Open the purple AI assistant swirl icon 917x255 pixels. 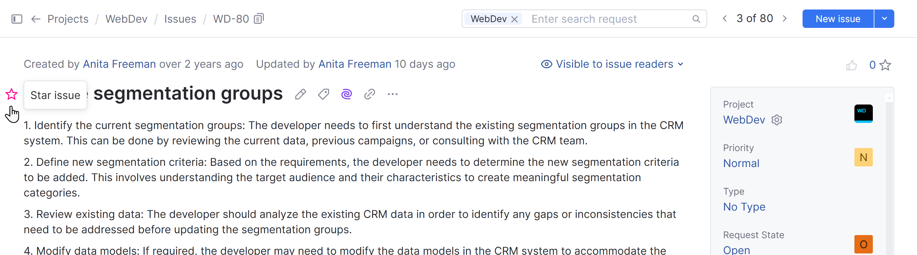[x=346, y=94]
